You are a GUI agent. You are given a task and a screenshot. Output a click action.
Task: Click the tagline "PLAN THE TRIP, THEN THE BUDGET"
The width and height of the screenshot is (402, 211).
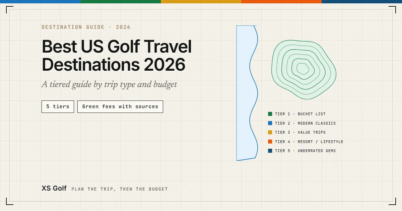pos(120,189)
